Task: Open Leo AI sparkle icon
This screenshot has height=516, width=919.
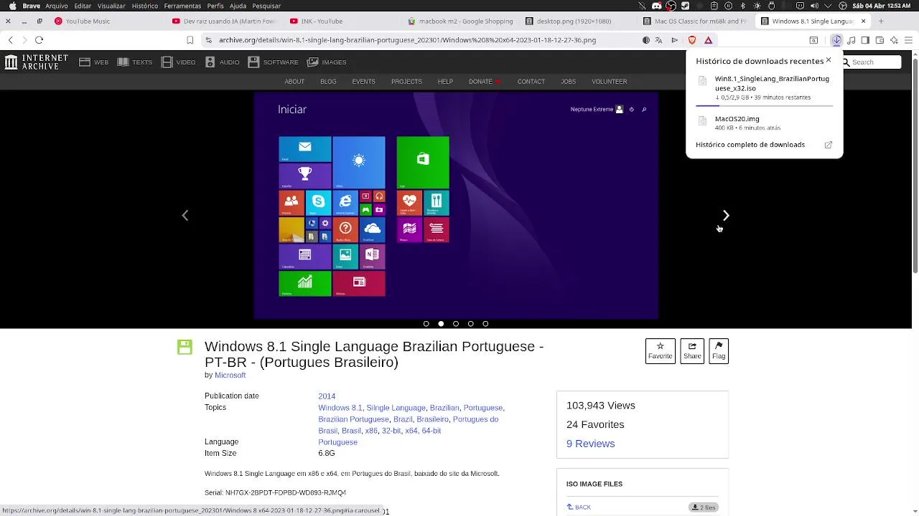Action: [x=894, y=40]
